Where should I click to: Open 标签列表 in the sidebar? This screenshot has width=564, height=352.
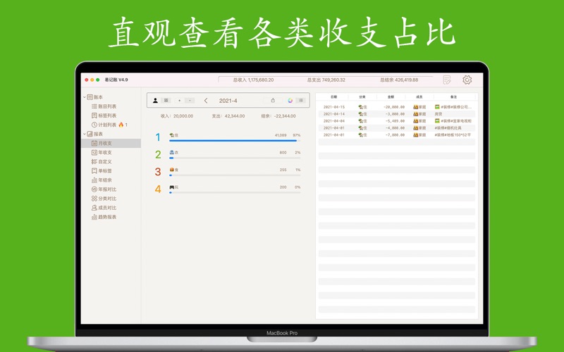pyautogui.click(x=104, y=115)
